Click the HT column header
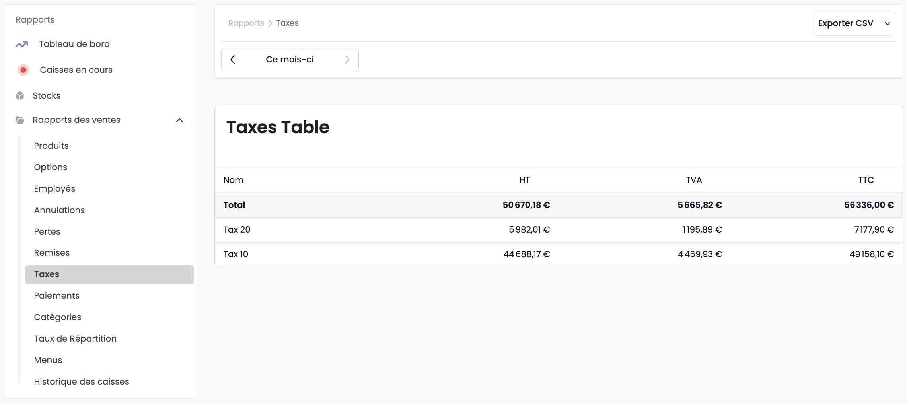This screenshot has width=907, height=404. click(524, 180)
